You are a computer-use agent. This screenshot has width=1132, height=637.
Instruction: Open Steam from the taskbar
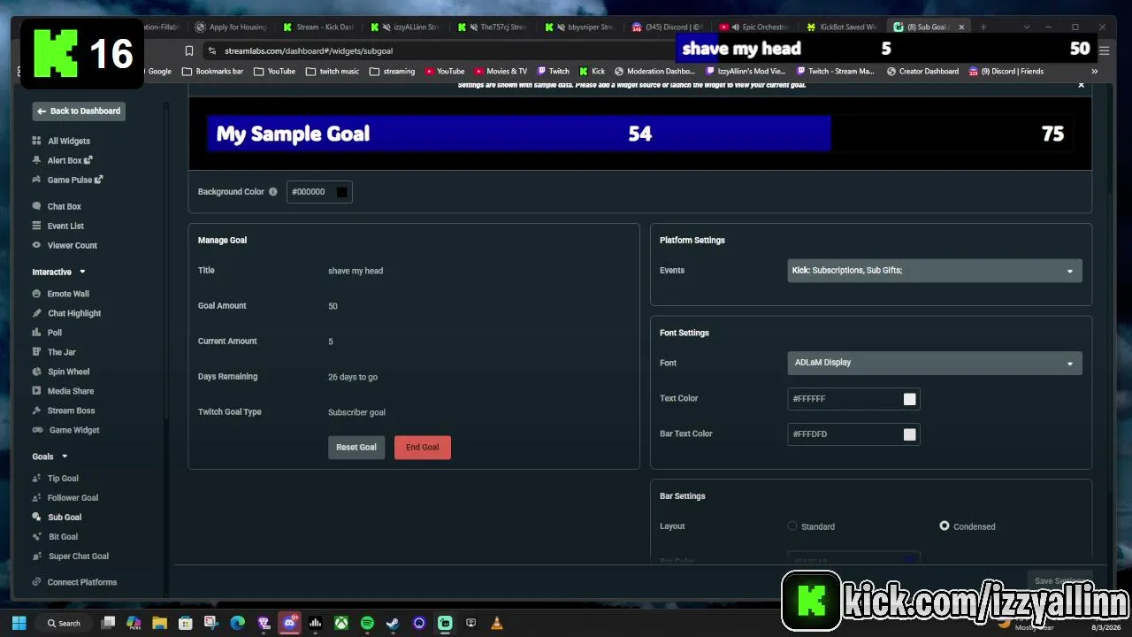393,623
